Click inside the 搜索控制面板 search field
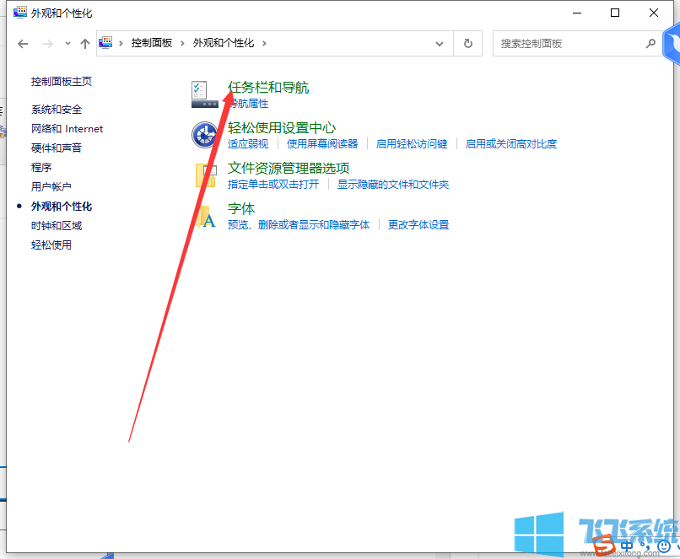 (557, 43)
